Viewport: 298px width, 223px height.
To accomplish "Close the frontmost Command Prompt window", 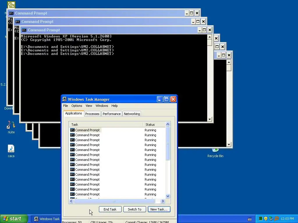I will 210,30.
